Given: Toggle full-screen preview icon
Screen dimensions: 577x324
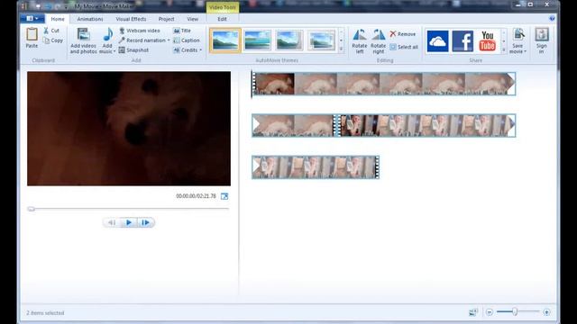Looking at the screenshot, I should tap(224, 196).
